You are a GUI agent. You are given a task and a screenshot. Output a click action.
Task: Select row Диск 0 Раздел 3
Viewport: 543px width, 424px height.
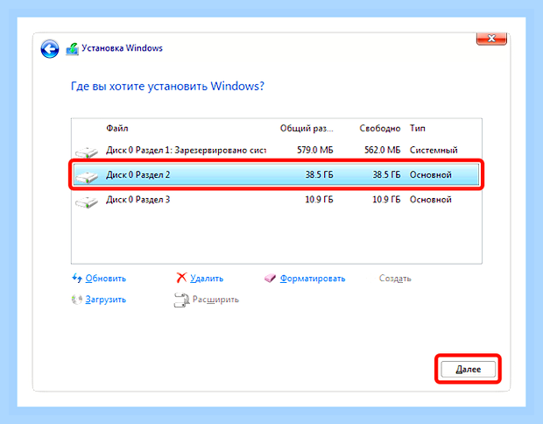[277, 200]
